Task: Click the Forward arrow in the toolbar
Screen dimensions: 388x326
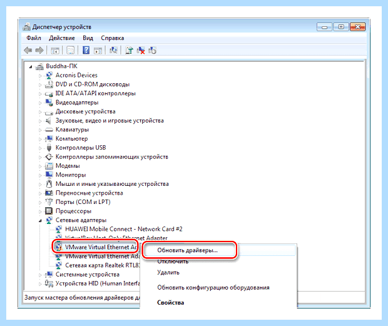Action: click(39, 51)
